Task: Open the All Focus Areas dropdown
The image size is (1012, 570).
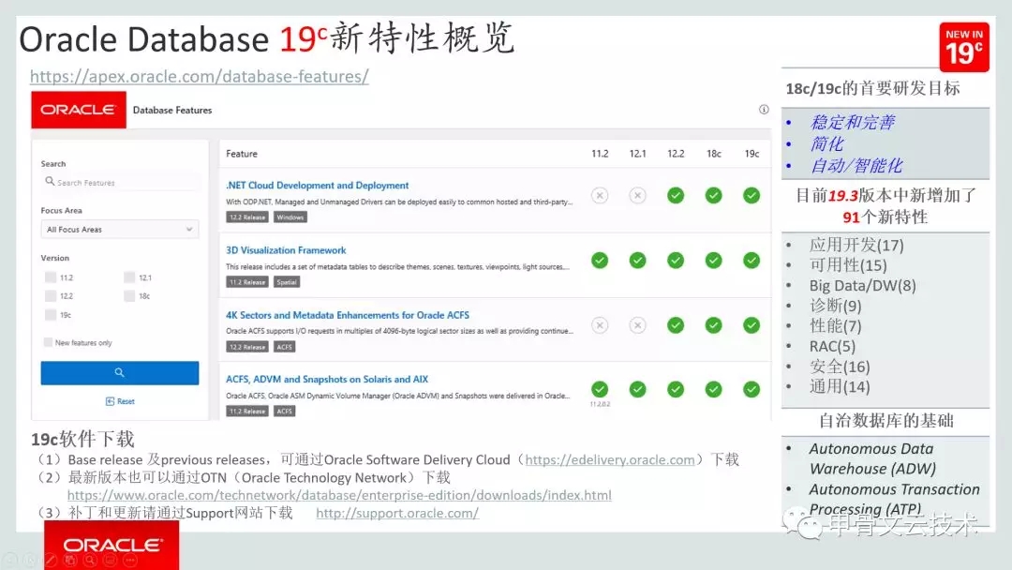Action: click(x=119, y=230)
